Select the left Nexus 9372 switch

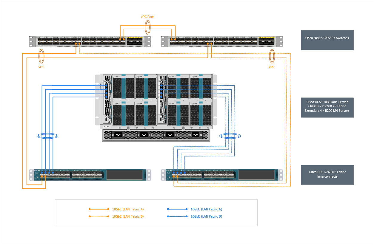[x=90, y=41]
